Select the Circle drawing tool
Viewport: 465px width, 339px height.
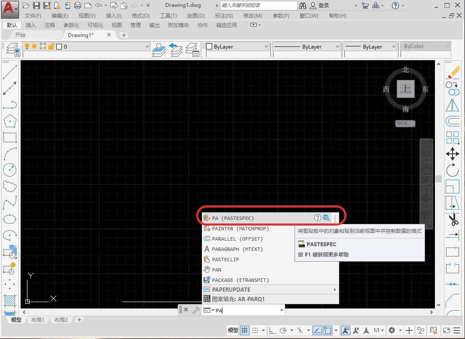point(9,170)
